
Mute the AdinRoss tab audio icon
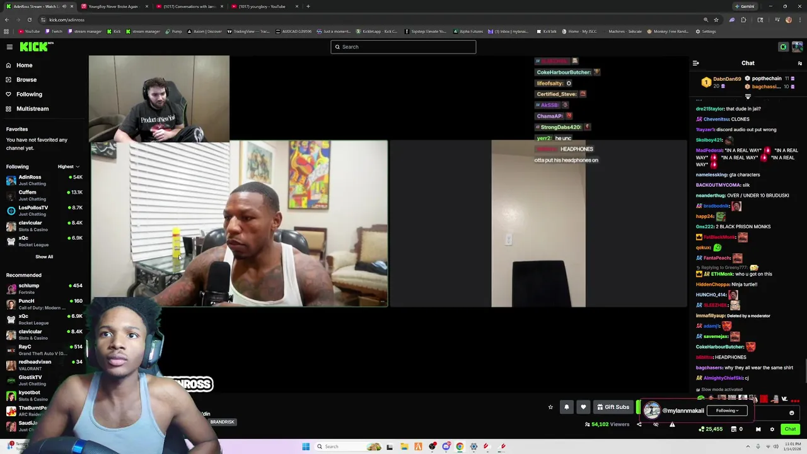64,6
